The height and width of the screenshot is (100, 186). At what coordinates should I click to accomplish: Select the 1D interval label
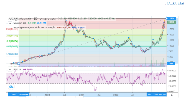[35, 19]
